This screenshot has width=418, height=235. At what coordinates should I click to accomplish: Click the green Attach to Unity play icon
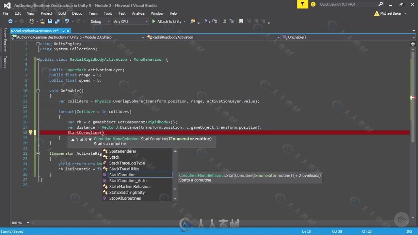pos(154,21)
